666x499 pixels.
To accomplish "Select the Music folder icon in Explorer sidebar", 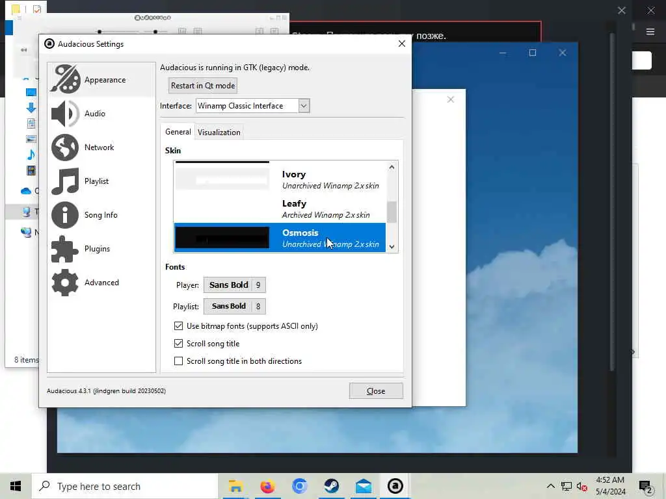I will [x=31, y=155].
